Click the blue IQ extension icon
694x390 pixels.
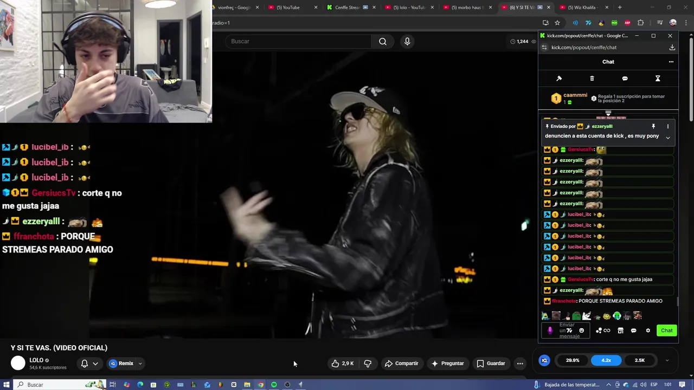544,360
